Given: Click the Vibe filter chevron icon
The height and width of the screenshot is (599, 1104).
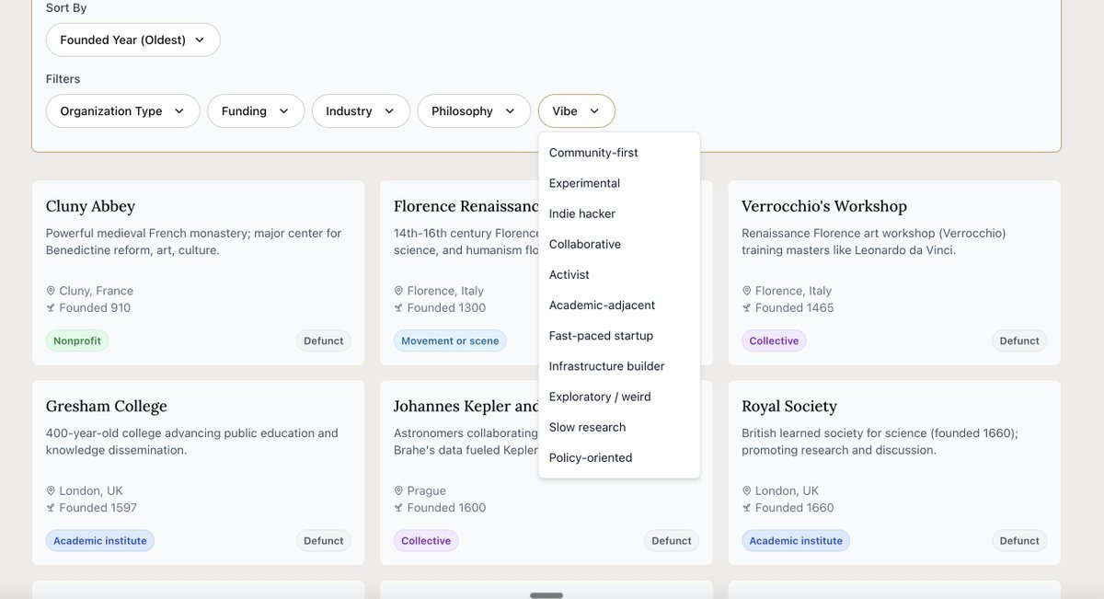Looking at the screenshot, I should (594, 111).
